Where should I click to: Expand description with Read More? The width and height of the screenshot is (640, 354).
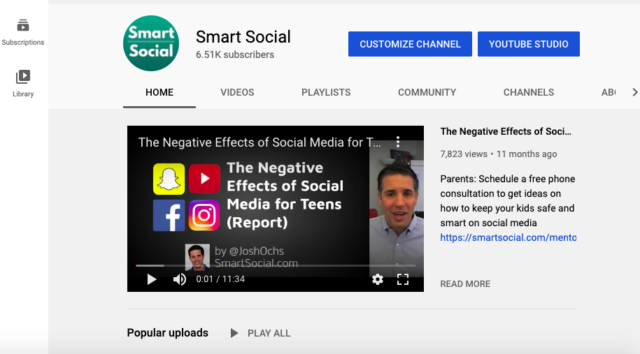coord(465,284)
